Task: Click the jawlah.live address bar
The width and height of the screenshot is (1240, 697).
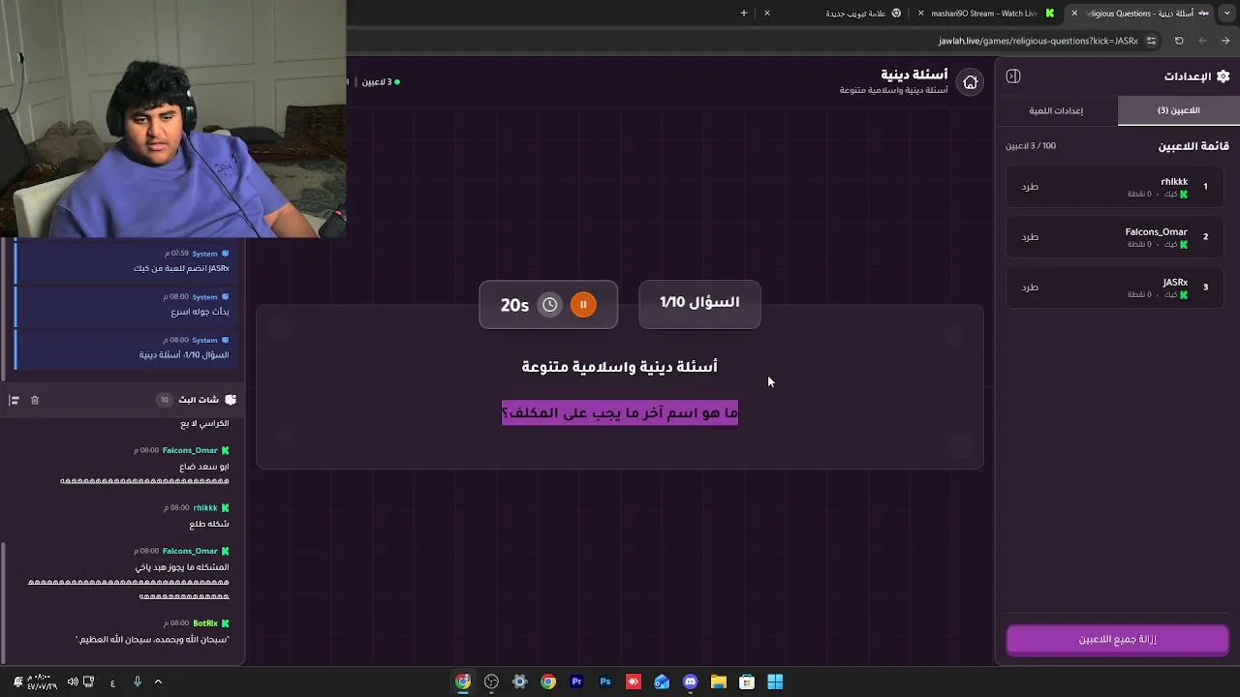Action: point(756,41)
